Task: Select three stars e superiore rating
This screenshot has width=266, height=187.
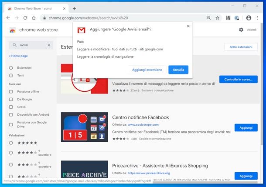Action: [11, 164]
